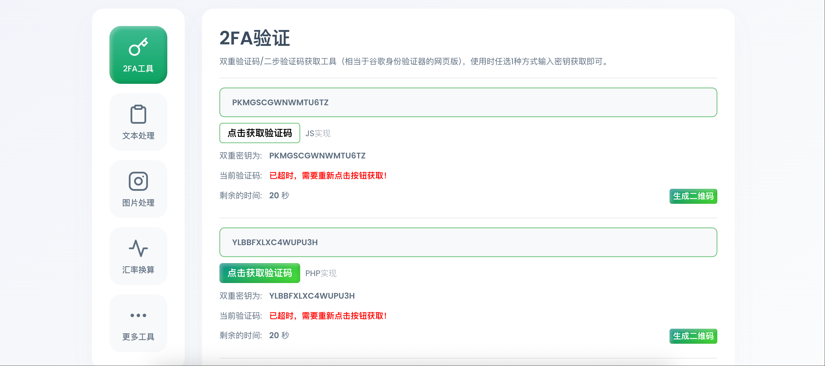This screenshot has width=825, height=366.
Task: Click the clipboard icon in sidebar
Action: click(x=138, y=114)
